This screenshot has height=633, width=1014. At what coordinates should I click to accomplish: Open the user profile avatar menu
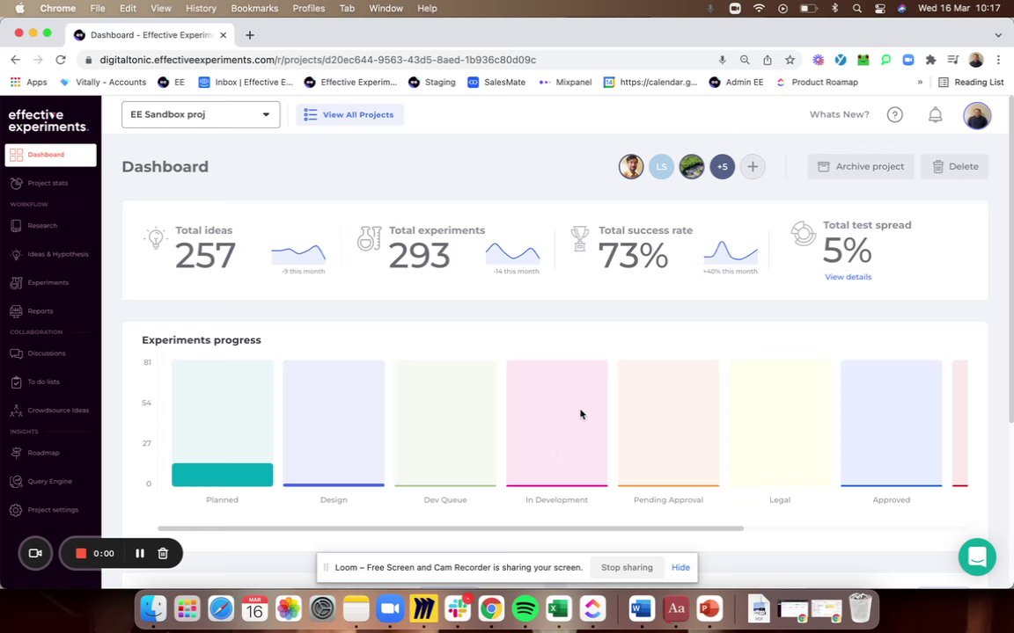(x=976, y=116)
